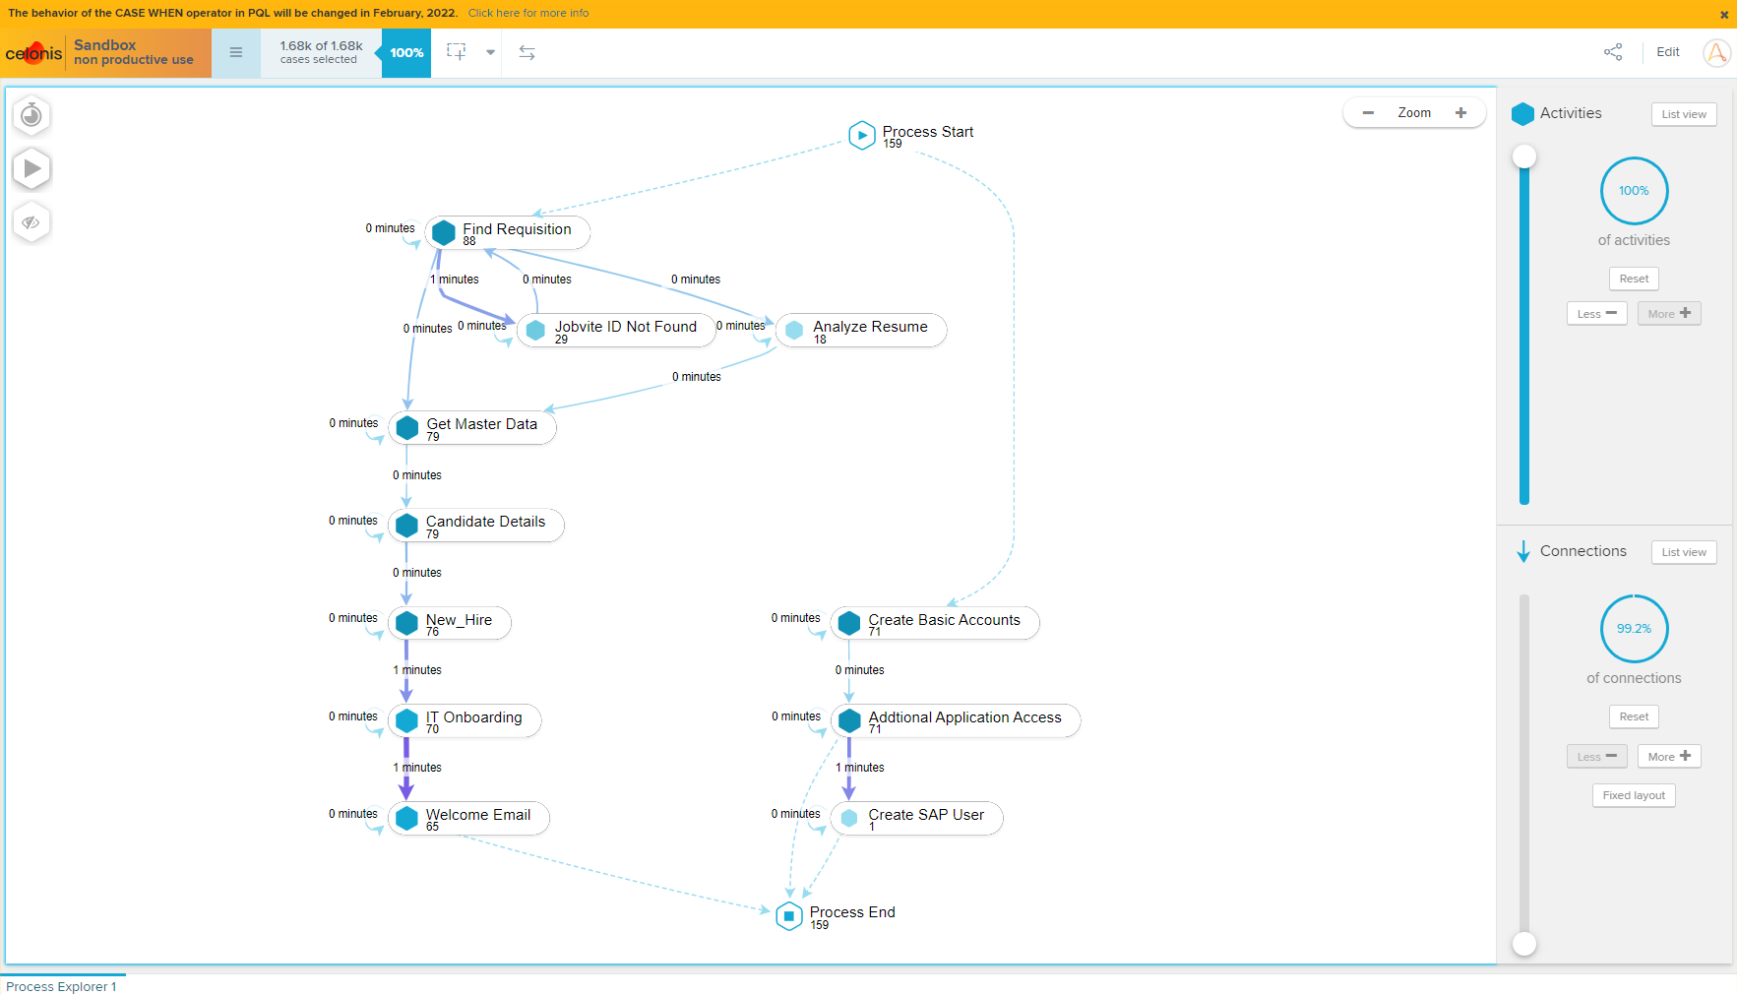This screenshot has height=995, width=1737.
Task: Select the Process Explorer 1 tab
Action: [62, 986]
